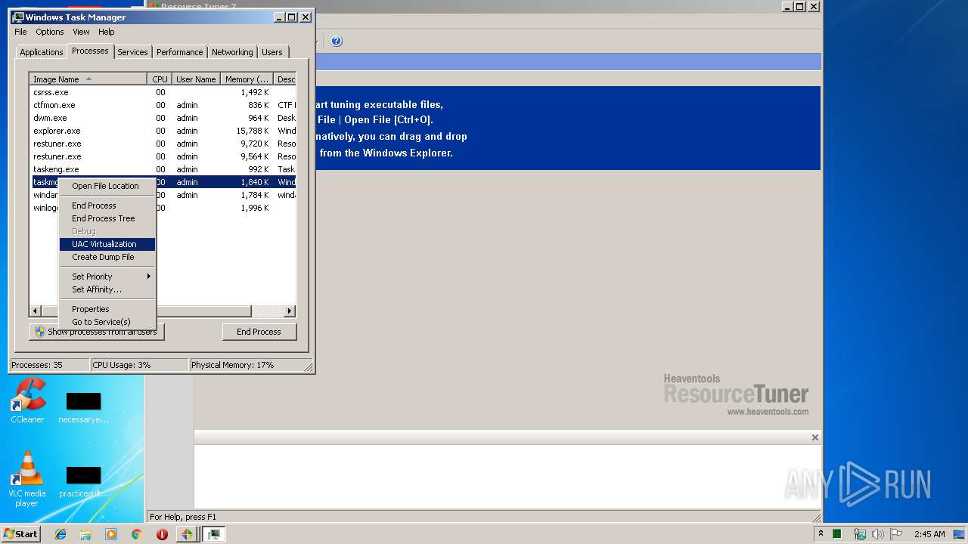Expand the Set Priority submenu
Screen dimensions: 968x544
point(107,277)
